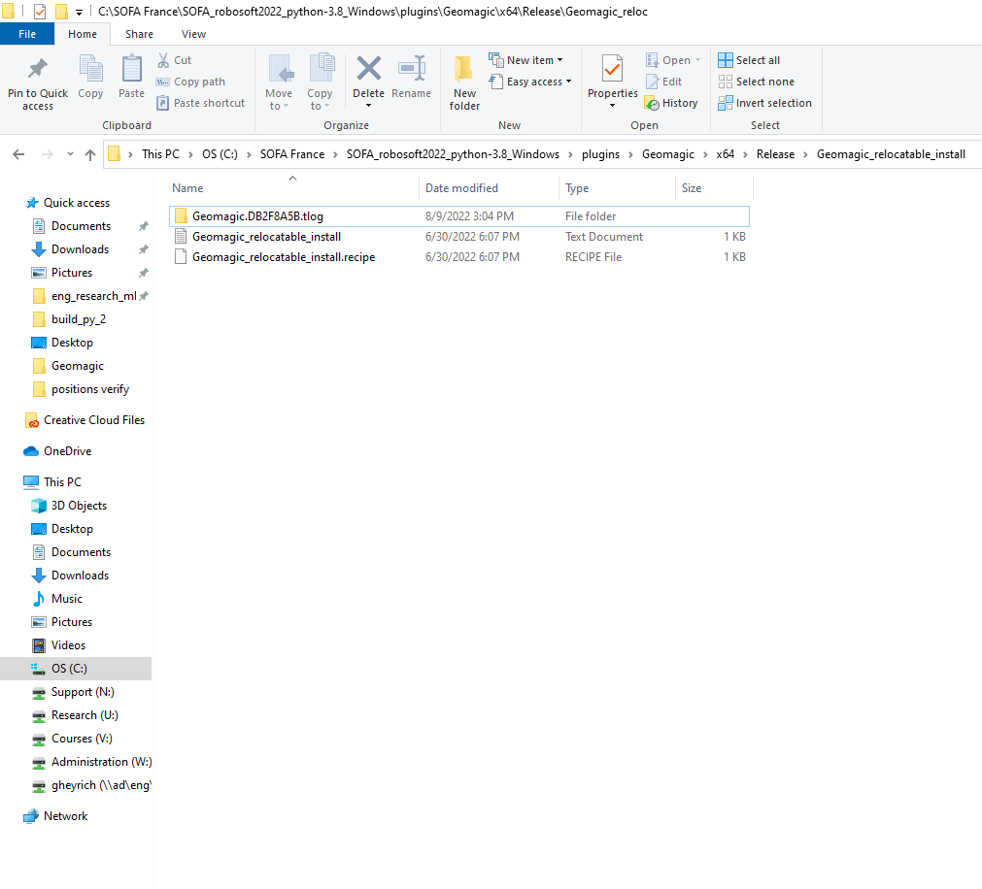Open the File menu tab
Screen dimensions: 982x889
pyautogui.click(x=27, y=34)
